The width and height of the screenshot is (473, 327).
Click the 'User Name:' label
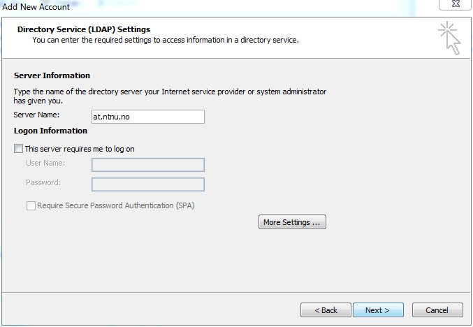click(x=45, y=163)
